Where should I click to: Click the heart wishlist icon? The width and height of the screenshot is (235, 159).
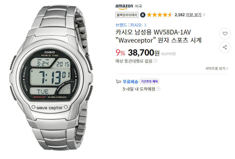(x=225, y=34)
